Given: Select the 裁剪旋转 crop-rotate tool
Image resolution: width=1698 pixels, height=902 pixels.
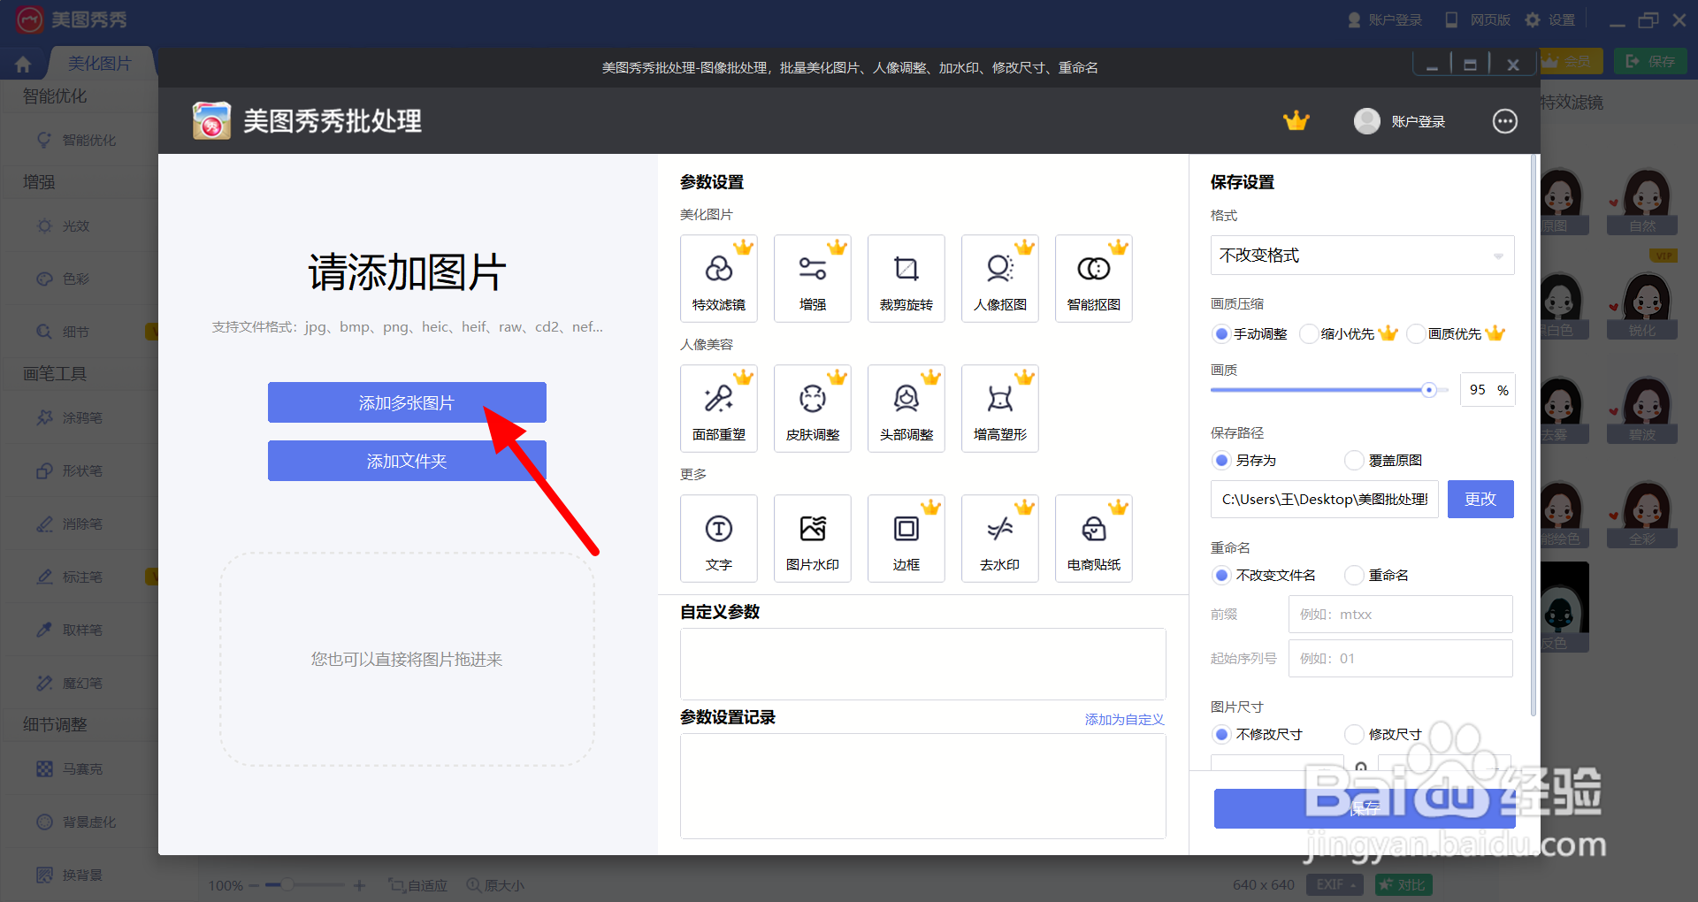Looking at the screenshot, I should [x=906, y=279].
